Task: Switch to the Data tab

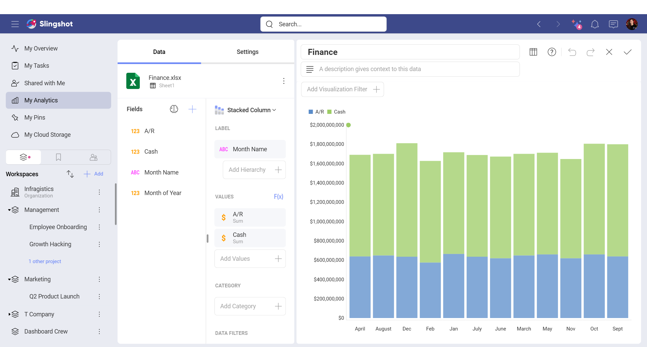Action: click(159, 52)
